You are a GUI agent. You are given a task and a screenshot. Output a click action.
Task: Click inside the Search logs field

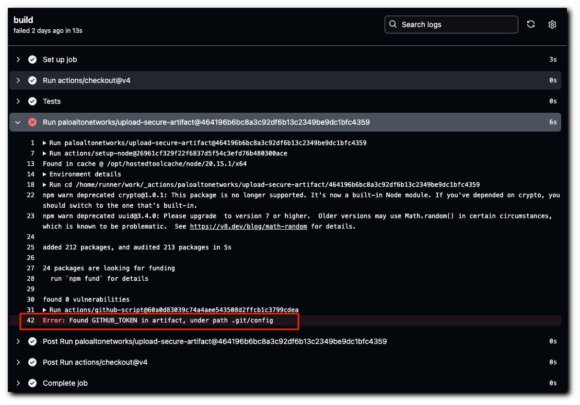[455, 24]
